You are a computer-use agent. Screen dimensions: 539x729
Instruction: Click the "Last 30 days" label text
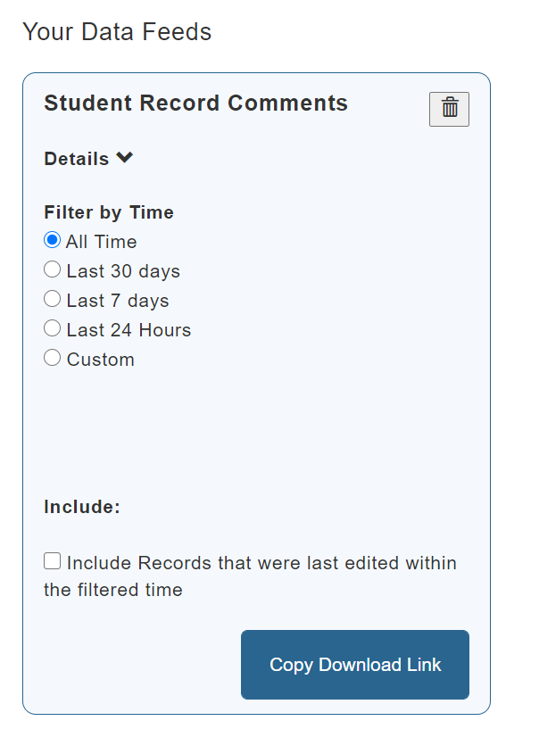[x=123, y=271]
